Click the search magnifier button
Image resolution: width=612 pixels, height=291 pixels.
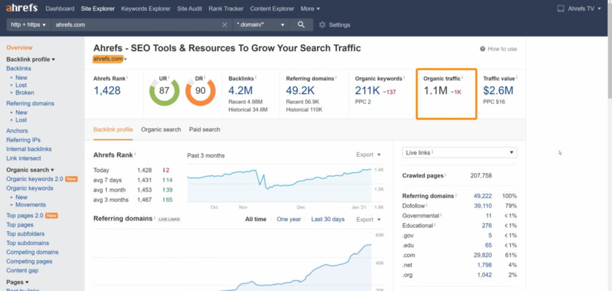tap(301, 24)
